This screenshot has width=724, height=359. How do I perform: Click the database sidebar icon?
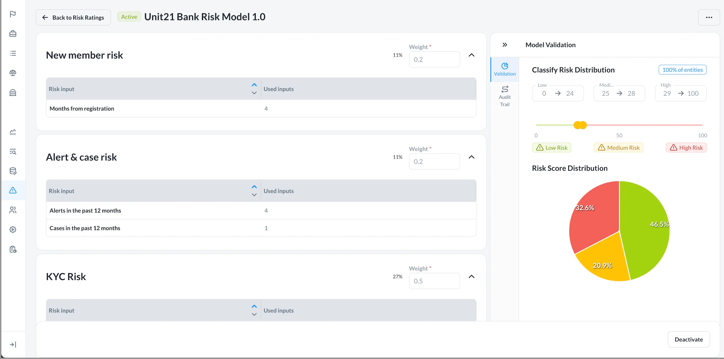(13, 171)
